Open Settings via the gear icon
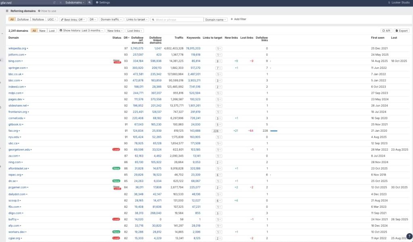The width and height of the screenshot is (413, 242). click(x=97, y=2)
